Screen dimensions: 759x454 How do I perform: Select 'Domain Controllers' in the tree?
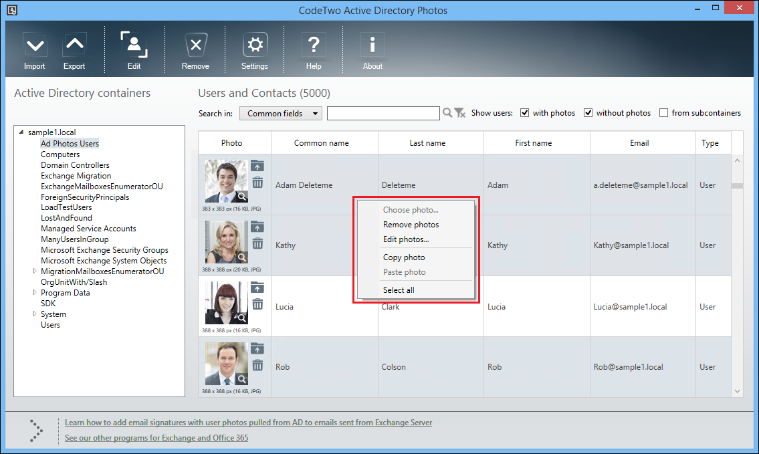tap(75, 165)
